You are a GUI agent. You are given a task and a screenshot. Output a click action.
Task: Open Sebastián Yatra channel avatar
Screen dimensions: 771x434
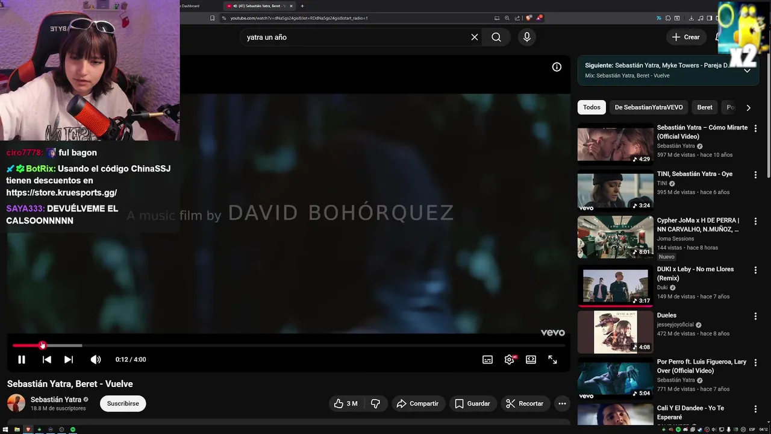(x=16, y=403)
